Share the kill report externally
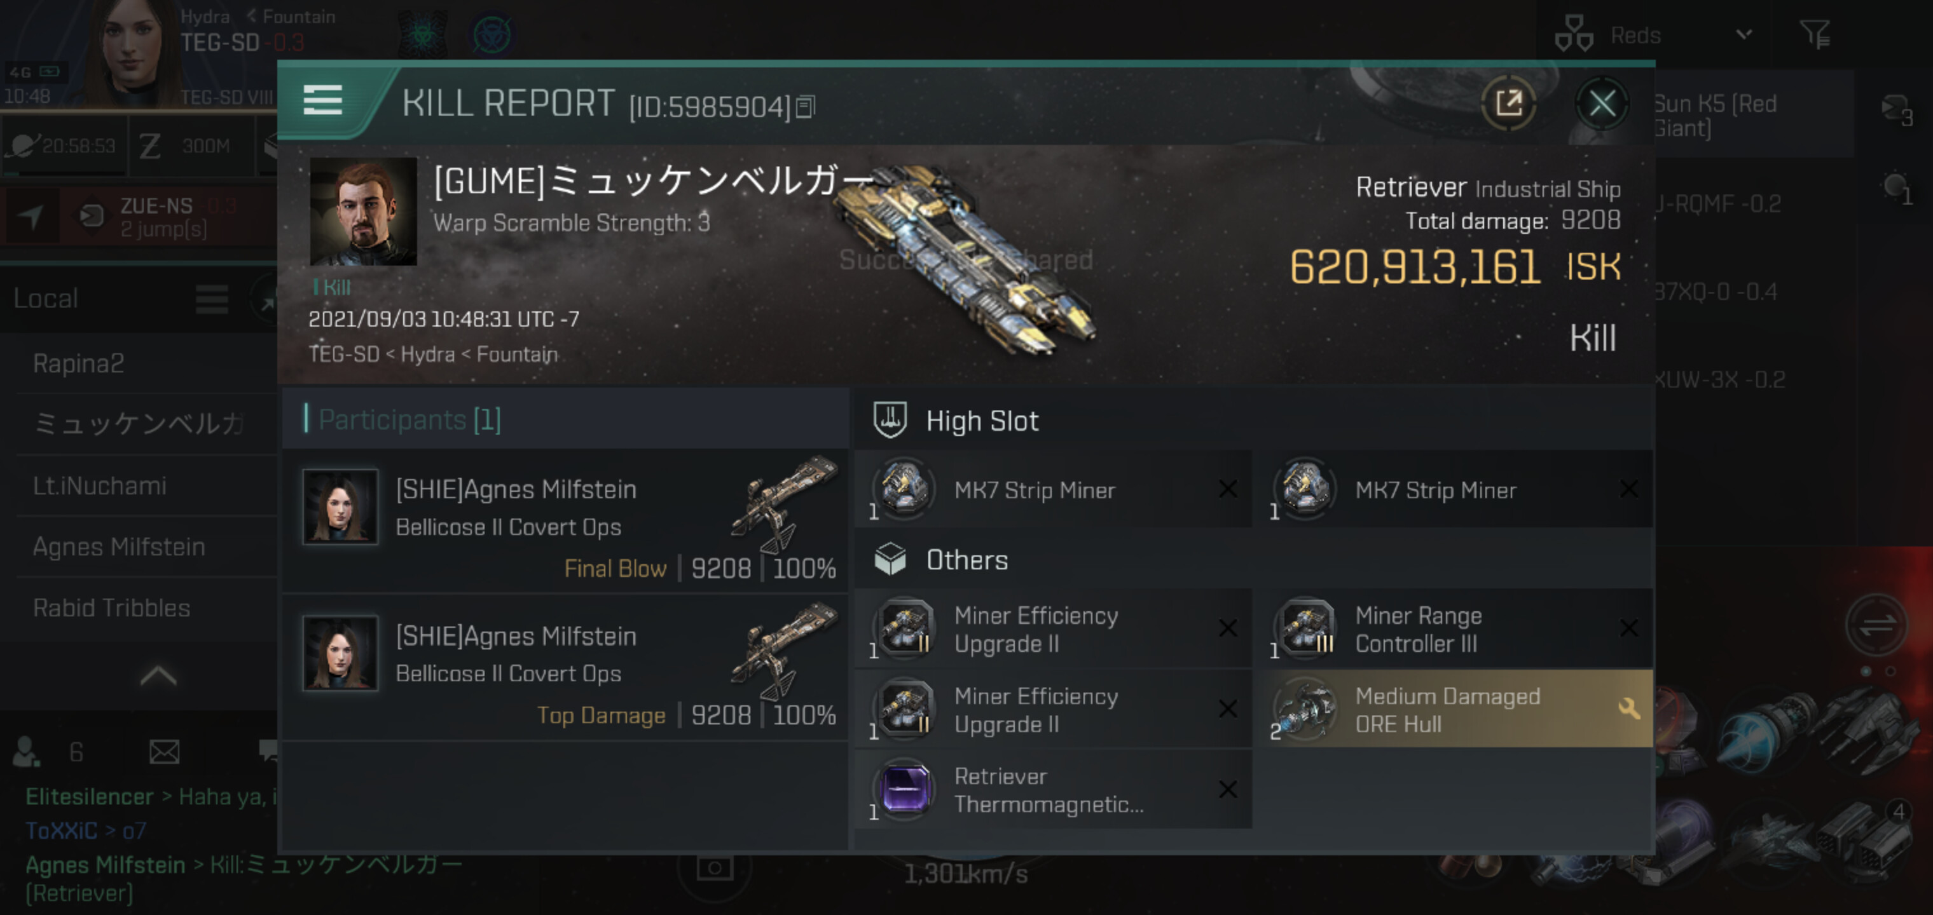This screenshot has width=1933, height=915. [x=1508, y=103]
